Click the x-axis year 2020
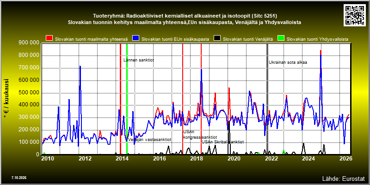 (234, 159)
